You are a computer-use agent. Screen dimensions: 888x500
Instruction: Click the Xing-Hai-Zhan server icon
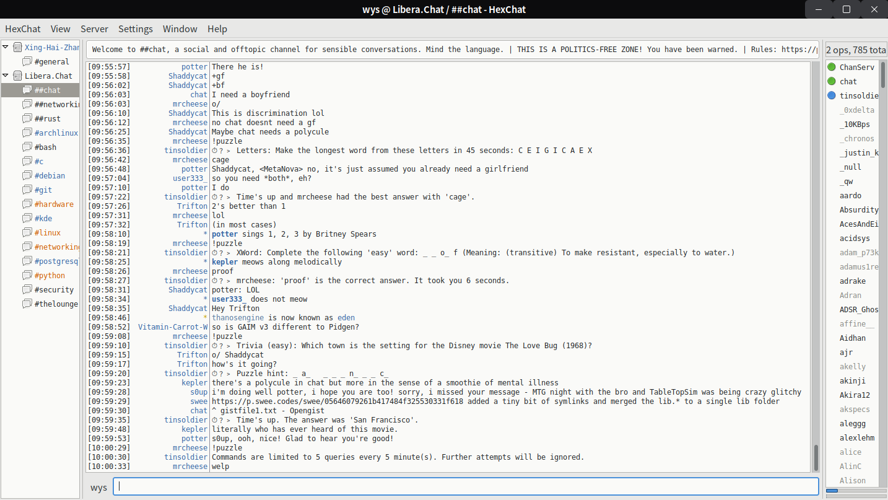(x=17, y=48)
